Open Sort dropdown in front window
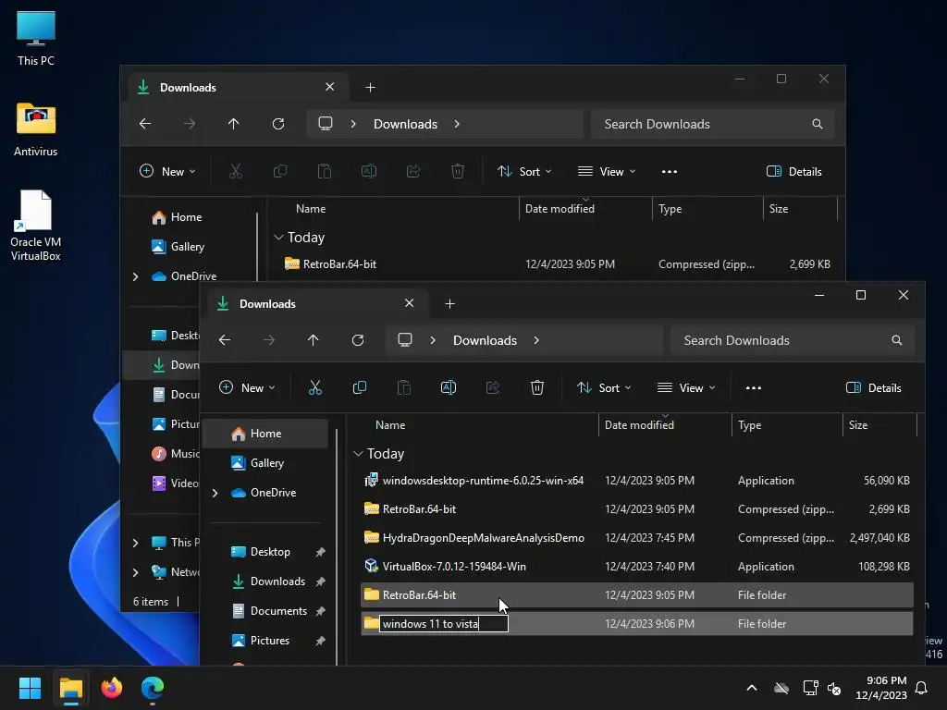947x710 pixels. click(x=603, y=387)
